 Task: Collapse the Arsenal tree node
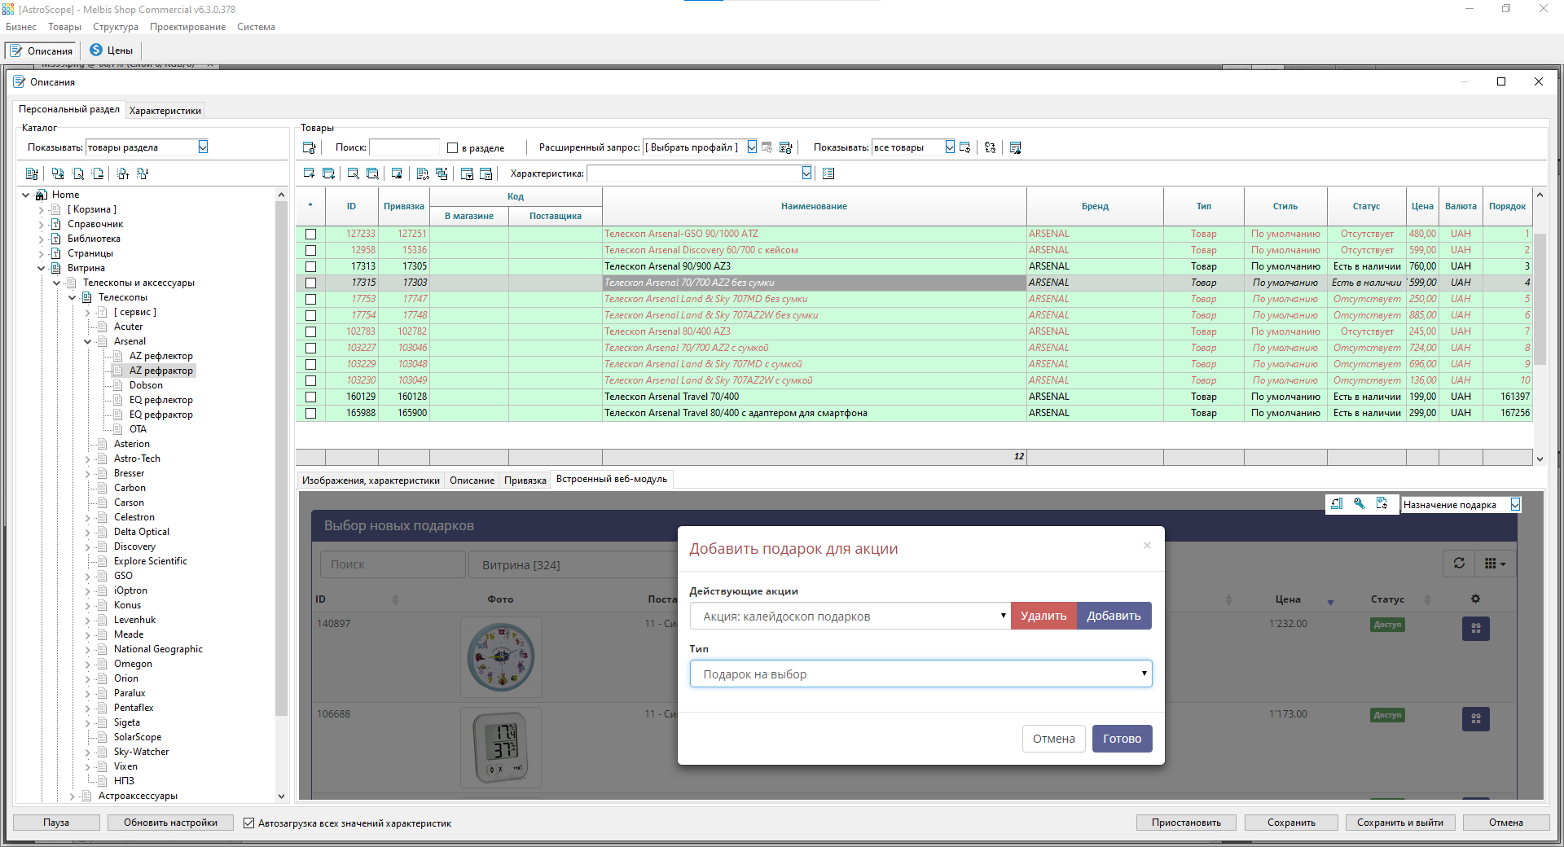click(x=88, y=341)
